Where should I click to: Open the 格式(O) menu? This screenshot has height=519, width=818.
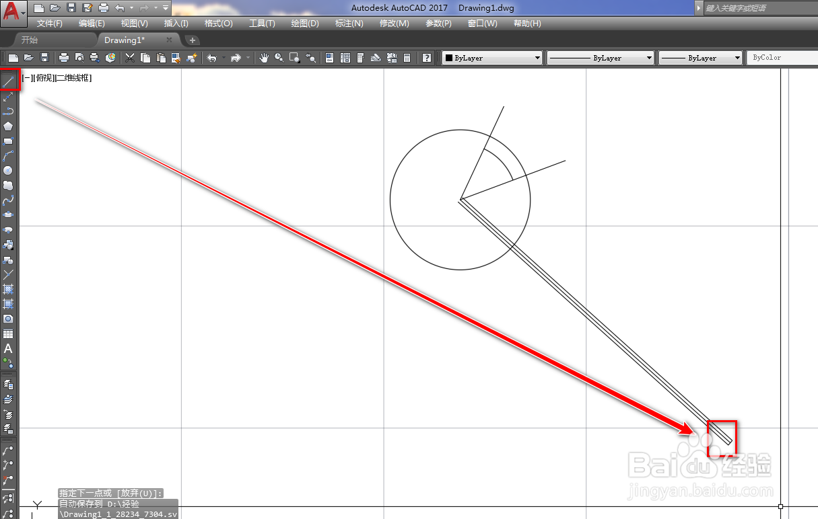(219, 24)
